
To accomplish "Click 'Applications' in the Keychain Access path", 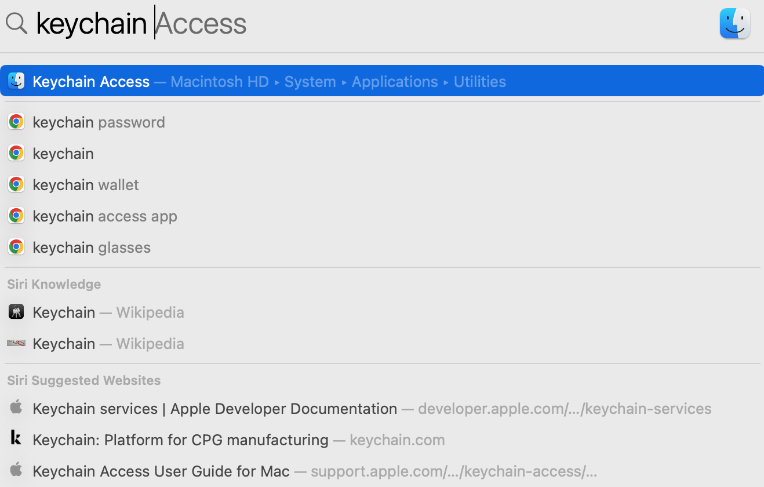I will (395, 82).
